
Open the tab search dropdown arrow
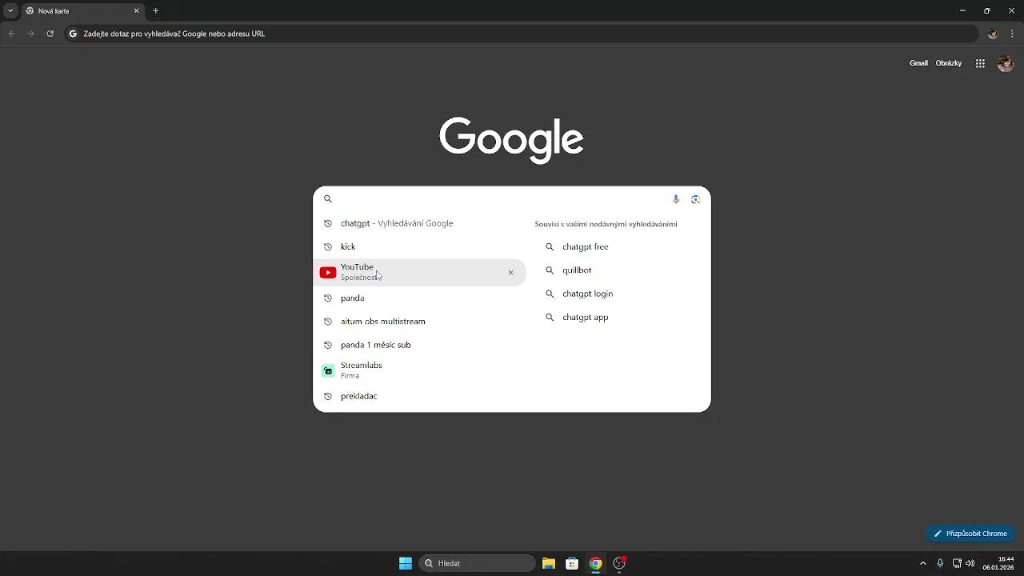click(10, 11)
